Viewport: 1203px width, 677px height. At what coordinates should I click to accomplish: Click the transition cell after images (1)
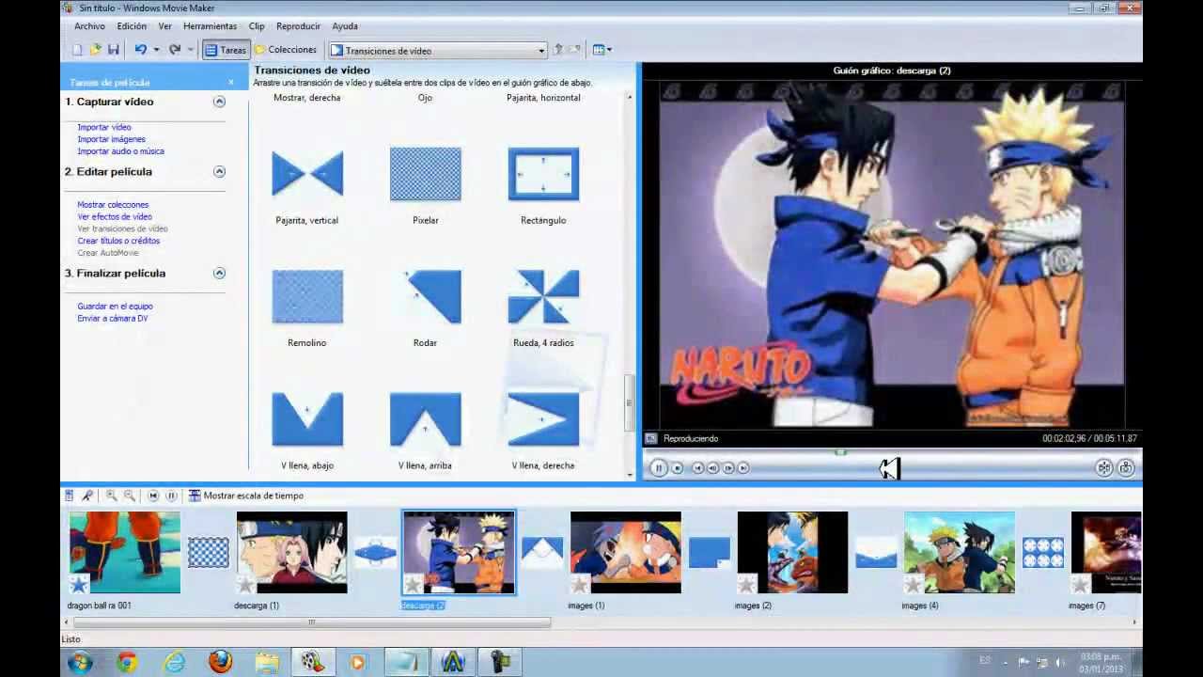(710, 552)
